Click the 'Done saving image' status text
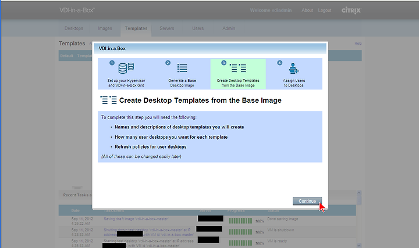The height and width of the screenshot is (248, 419). click(282, 219)
